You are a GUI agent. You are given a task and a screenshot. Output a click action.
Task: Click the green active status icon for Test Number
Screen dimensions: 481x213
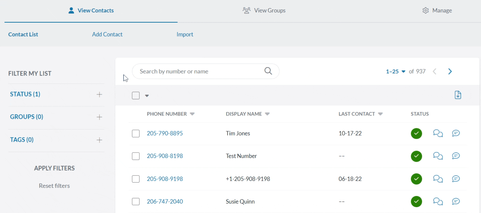pos(416,156)
